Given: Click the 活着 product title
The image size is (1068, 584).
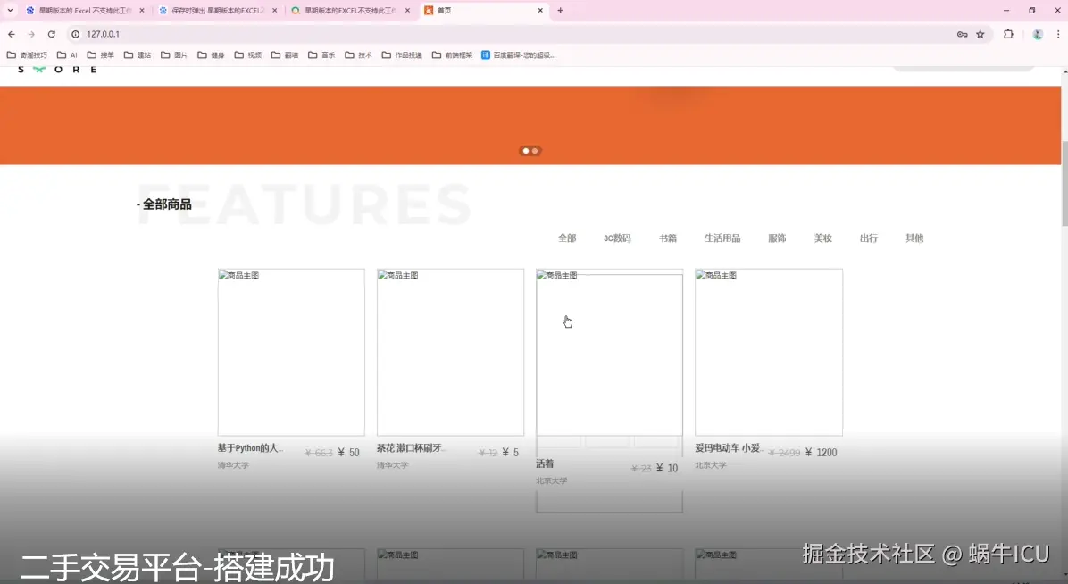Looking at the screenshot, I should coord(545,463).
